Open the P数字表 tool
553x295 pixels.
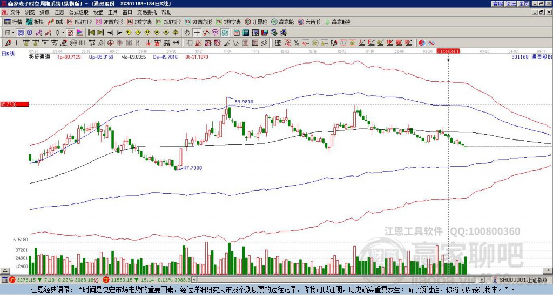coord(139,22)
